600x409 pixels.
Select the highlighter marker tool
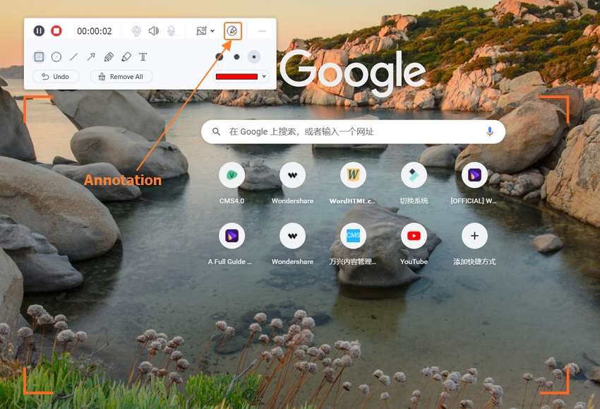pyautogui.click(x=126, y=57)
